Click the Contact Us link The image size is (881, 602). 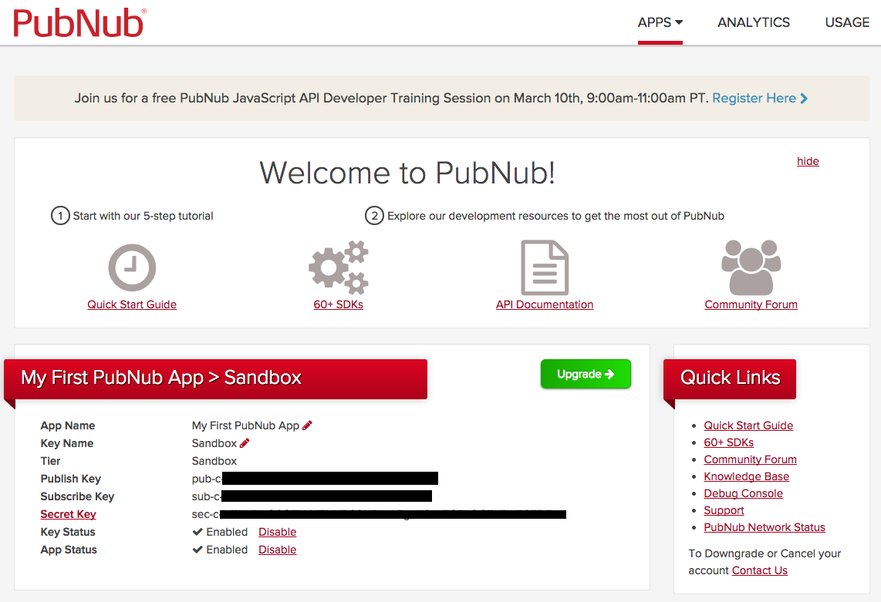(759, 570)
